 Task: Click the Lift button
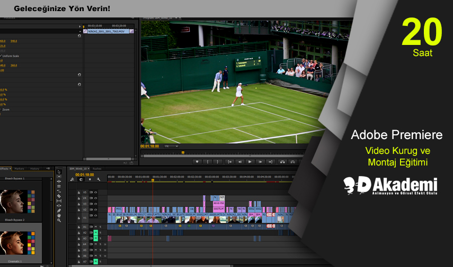pyautogui.click(x=282, y=162)
